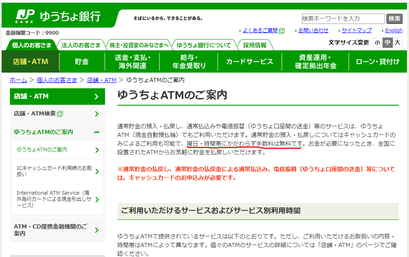Open the サイトマップ link
Image resolution: width=409 pixels, height=257 pixels.
[x=356, y=31]
